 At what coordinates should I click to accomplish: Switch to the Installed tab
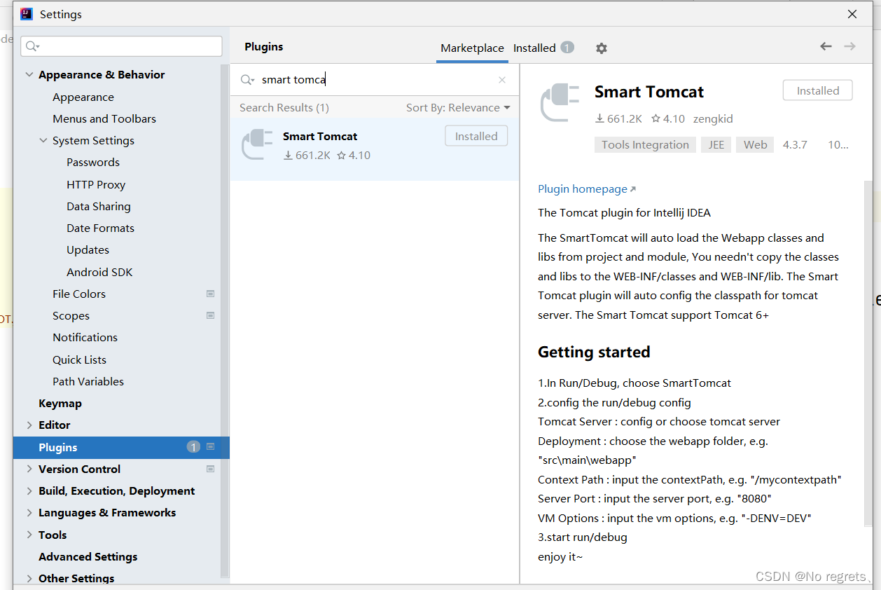pos(534,48)
